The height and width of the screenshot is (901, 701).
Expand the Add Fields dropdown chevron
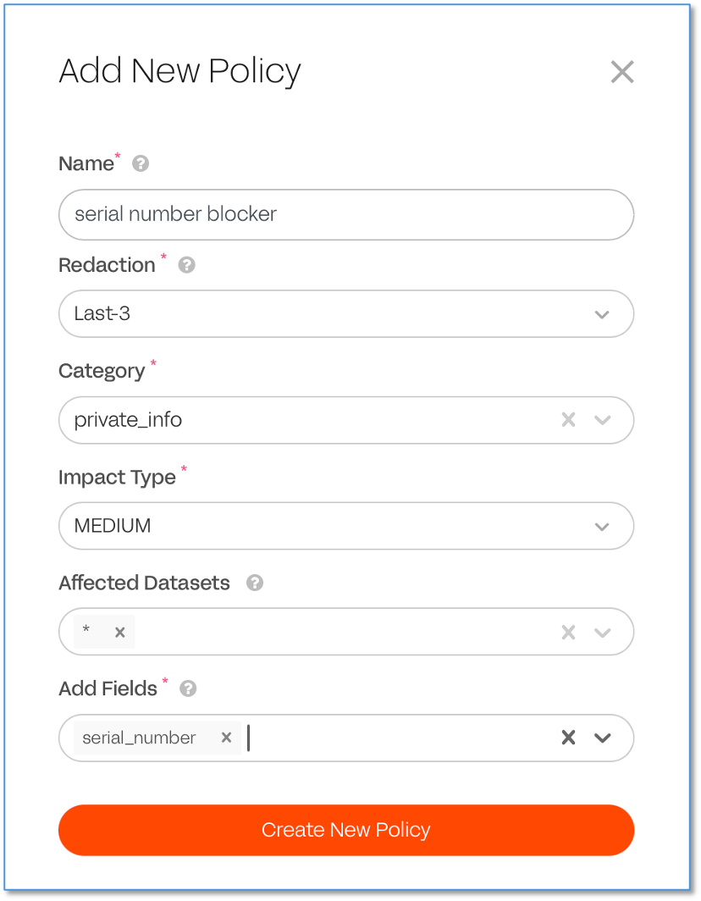[x=602, y=738]
